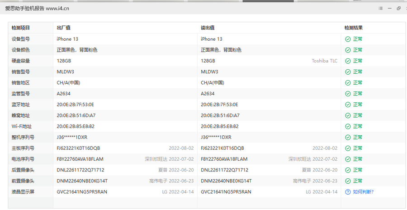
Task: Select the 蓝牙地址 row label
Action: [x=20, y=105]
